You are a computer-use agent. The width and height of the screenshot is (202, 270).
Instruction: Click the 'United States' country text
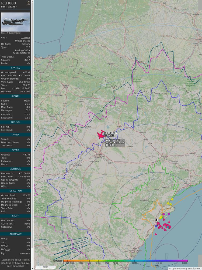pyautogui.click(x=23, y=41)
